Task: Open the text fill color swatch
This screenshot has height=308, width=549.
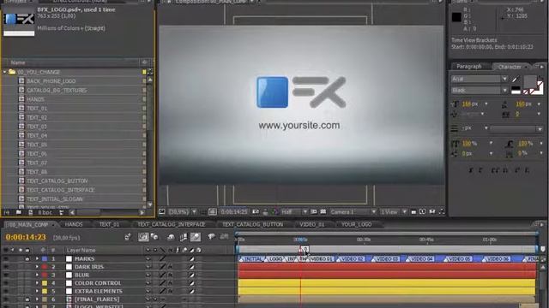Action: point(529,81)
